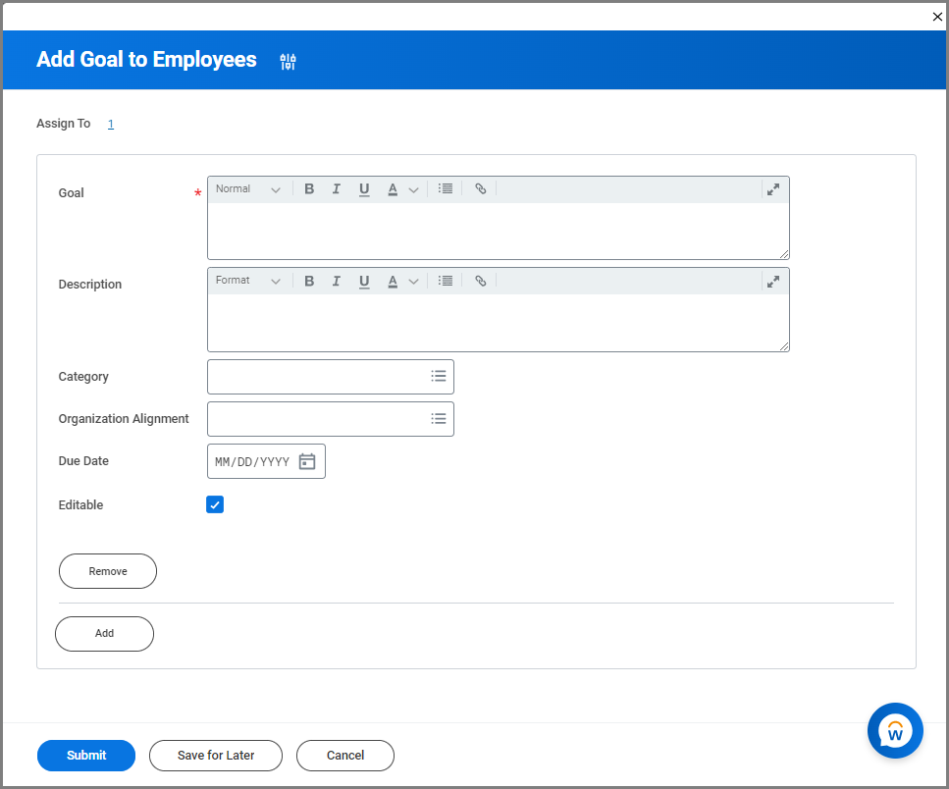Insert link in the Description editor

(x=481, y=281)
